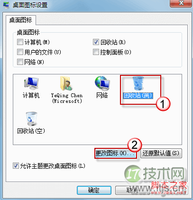Screen dimensions: 193x200
Task: Uncheck the 回收站(R) checkbox
Action: 96,42
